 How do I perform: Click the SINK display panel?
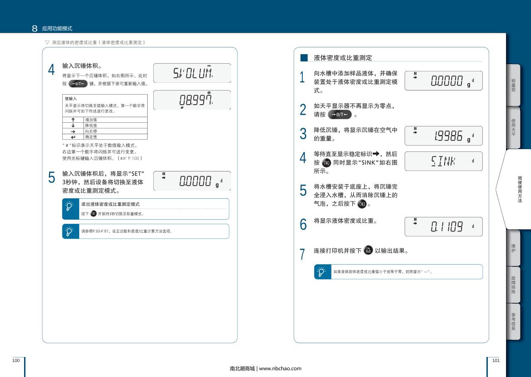coord(443,161)
